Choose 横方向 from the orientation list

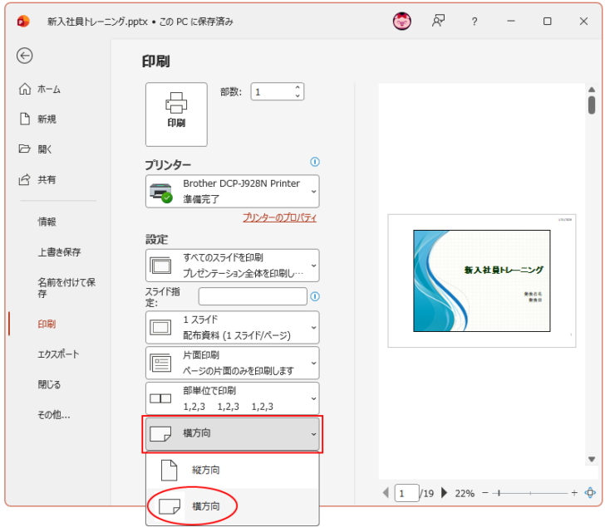click(x=233, y=506)
